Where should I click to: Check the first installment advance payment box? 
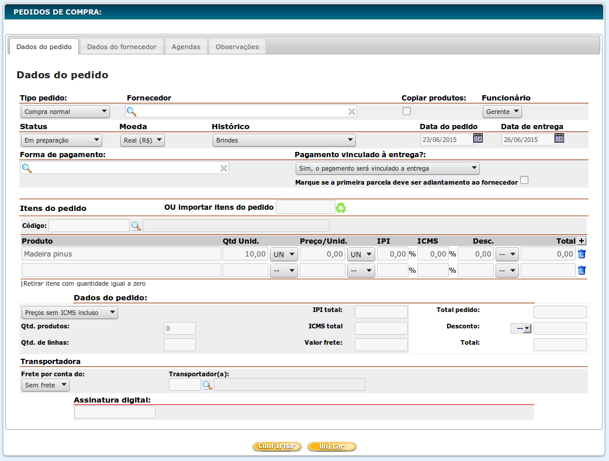524,181
